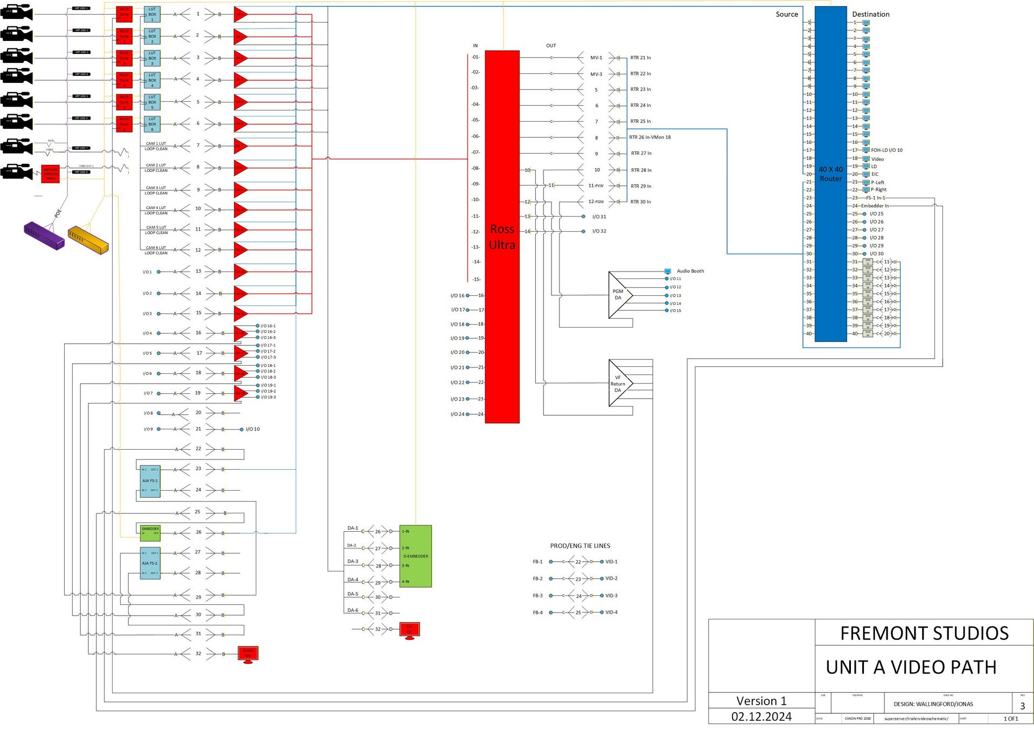Click the Multi Dyne 6 red box
This screenshot has height=731, width=1034.
pos(124,124)
